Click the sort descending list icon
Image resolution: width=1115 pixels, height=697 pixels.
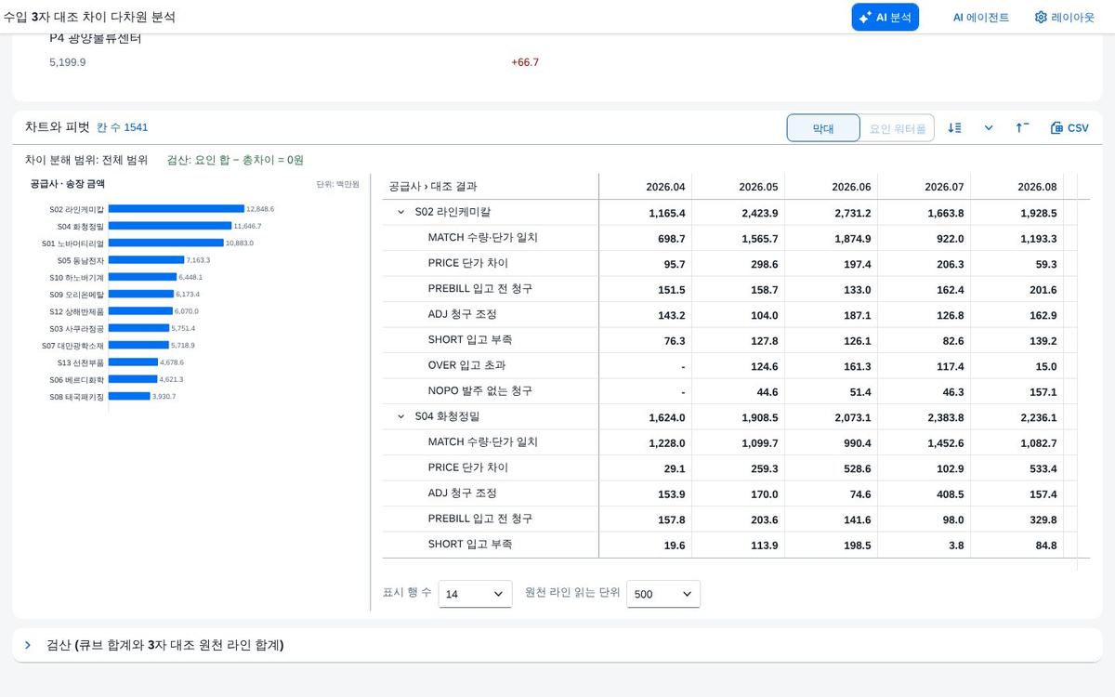pyautogui.click(x=954, y=128)
